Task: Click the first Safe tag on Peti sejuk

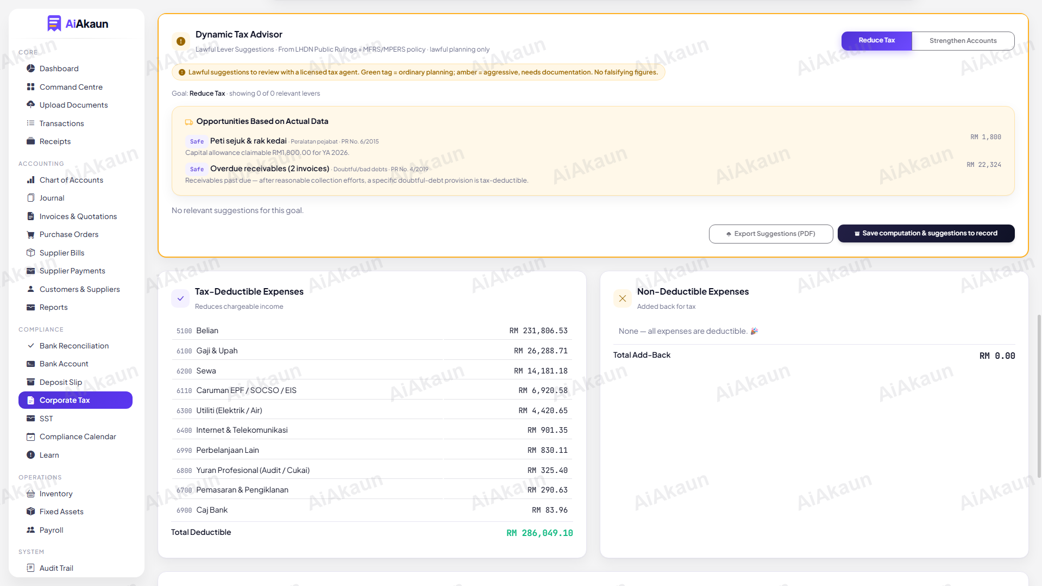Action: click(197, 141)
